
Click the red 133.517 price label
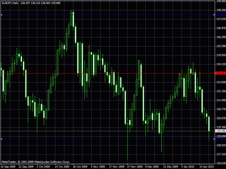coord(221,73)
